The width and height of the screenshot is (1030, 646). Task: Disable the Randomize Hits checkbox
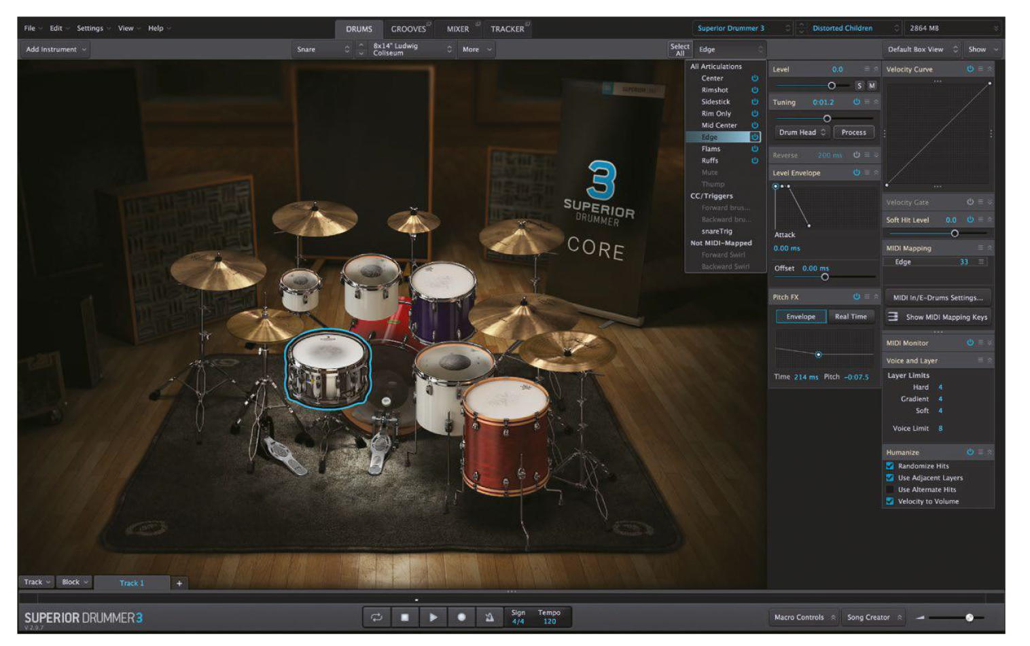(x=890, y=466)
